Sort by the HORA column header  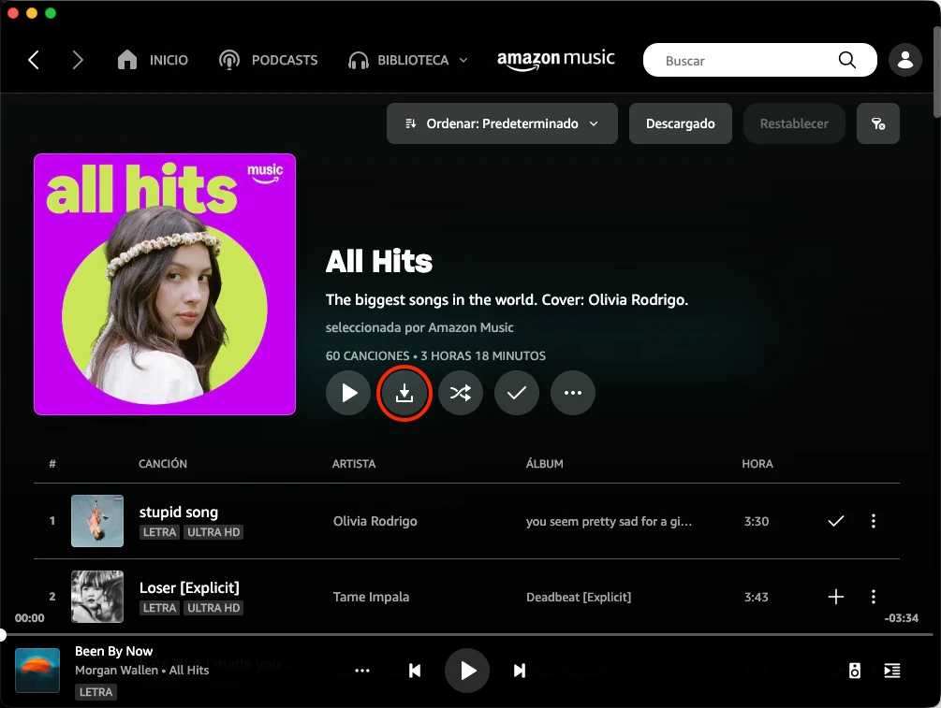pyautogui.click(x=757, y=464)
